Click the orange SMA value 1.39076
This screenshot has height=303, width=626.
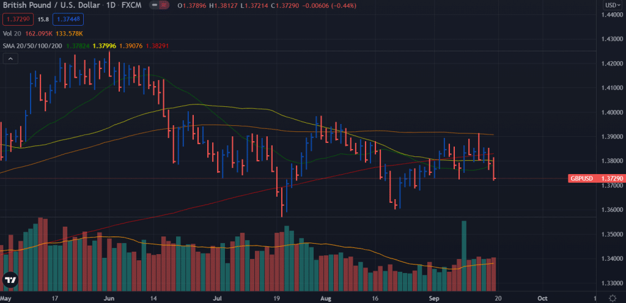pyautogui.click(x=131, y=46)
